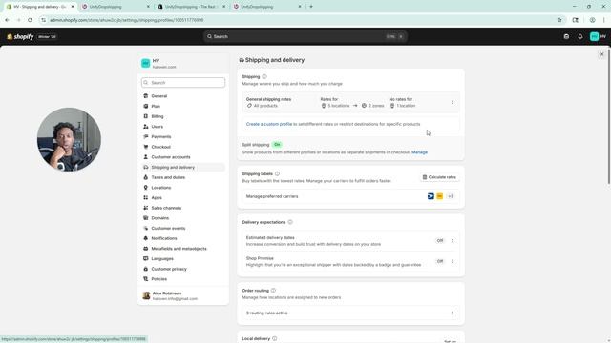Click the Shipping and delivery truck icon
This screenshot has width=611, height=343.
146,167
